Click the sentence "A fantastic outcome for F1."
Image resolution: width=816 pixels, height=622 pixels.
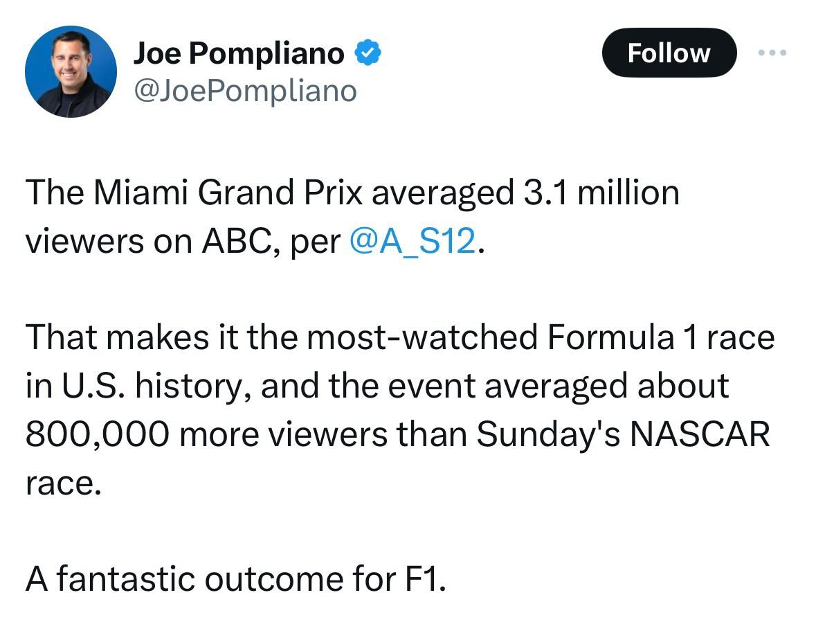235,580
